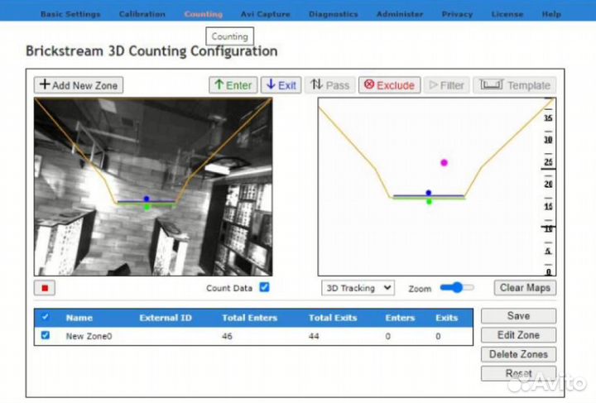
Task: Stop the live video with red square
Action: pyautogui.click(x=45, y=288)
